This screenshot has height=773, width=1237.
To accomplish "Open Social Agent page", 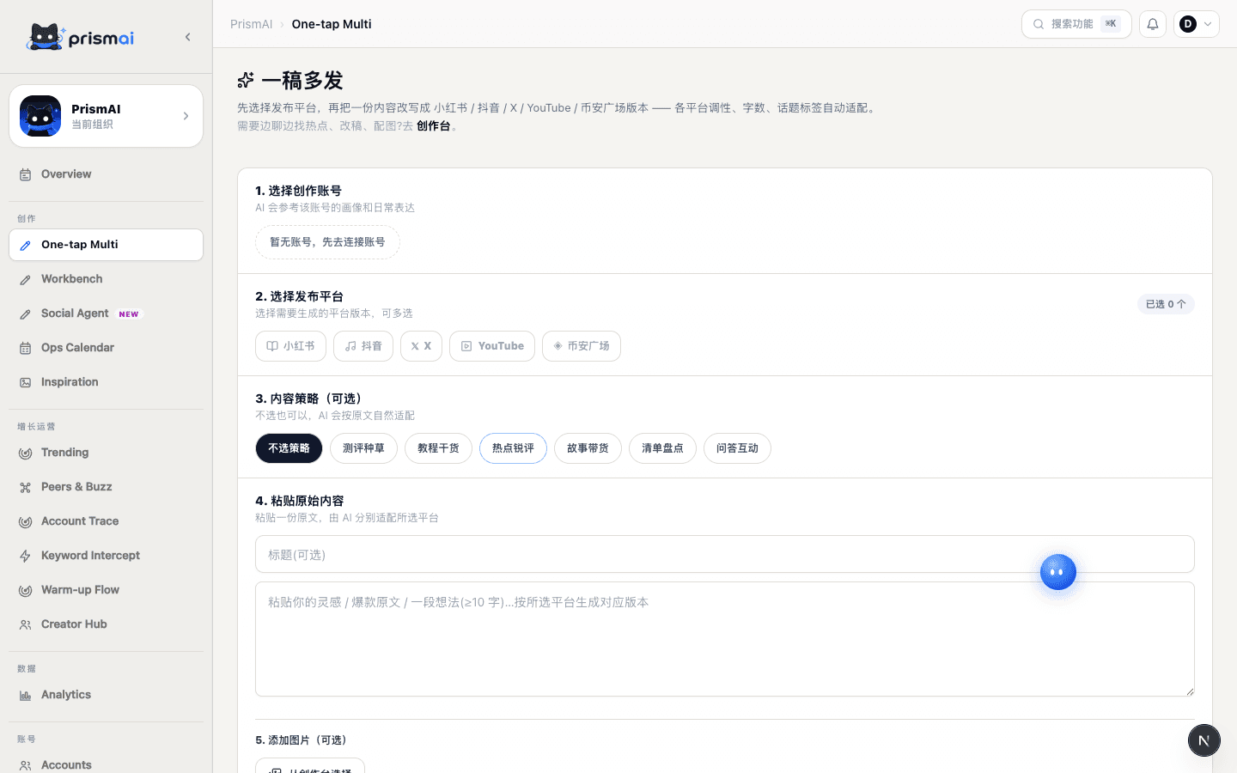I will pyautogui.click(x=106, y=313).
